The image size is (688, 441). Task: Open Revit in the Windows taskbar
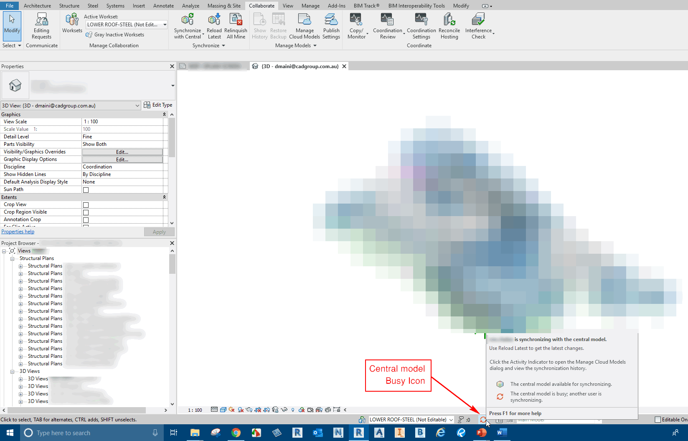pos(358,433)
